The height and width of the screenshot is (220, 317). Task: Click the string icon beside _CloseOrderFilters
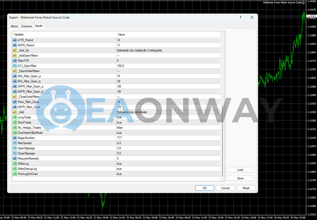(x=15, y=97)
